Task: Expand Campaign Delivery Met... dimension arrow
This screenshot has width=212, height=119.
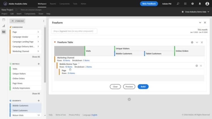Action: pos(38,47)
